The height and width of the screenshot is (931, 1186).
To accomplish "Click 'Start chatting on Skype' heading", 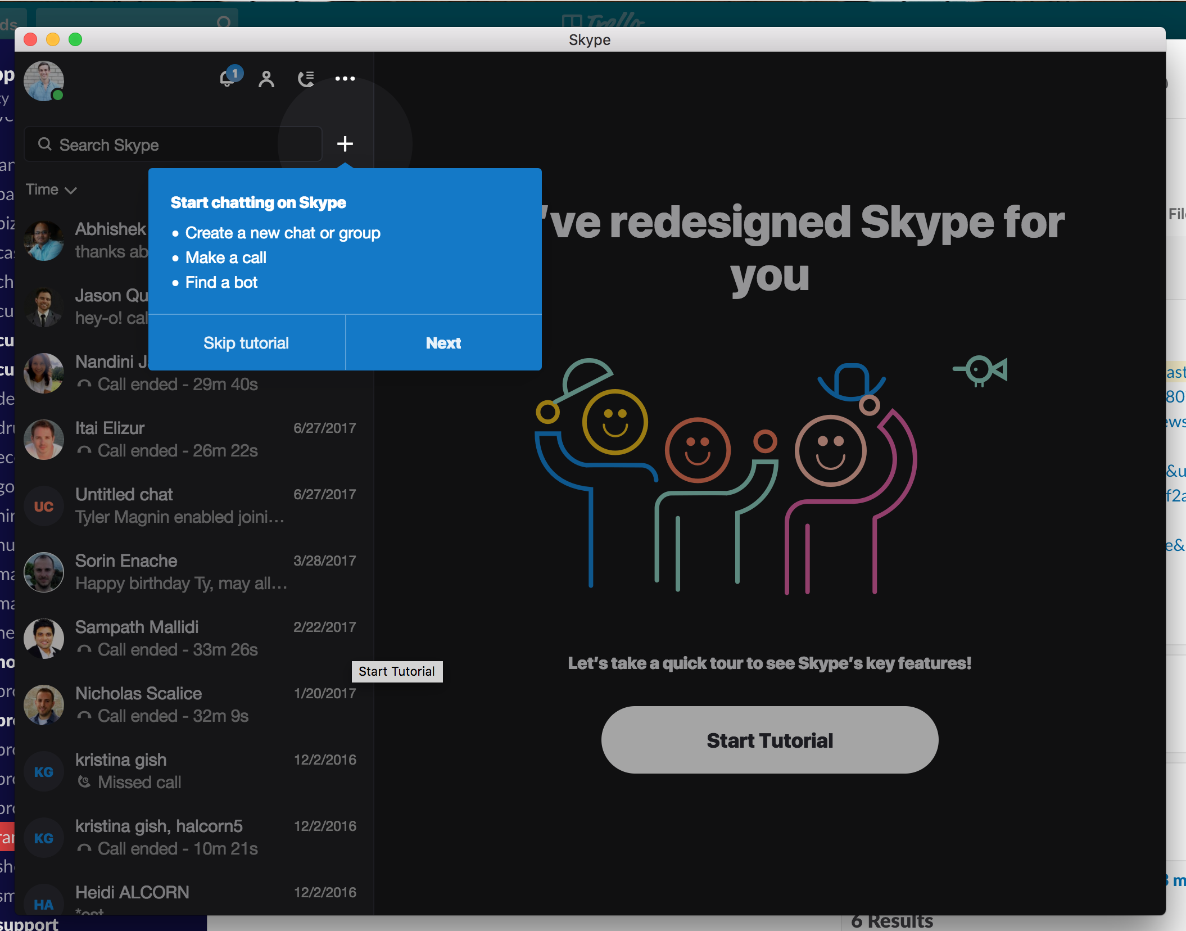I will tap(258, 202).
